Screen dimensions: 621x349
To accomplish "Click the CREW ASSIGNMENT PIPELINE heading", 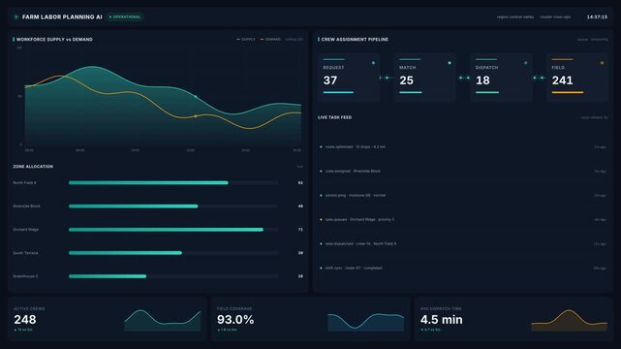I will [355, 39].
